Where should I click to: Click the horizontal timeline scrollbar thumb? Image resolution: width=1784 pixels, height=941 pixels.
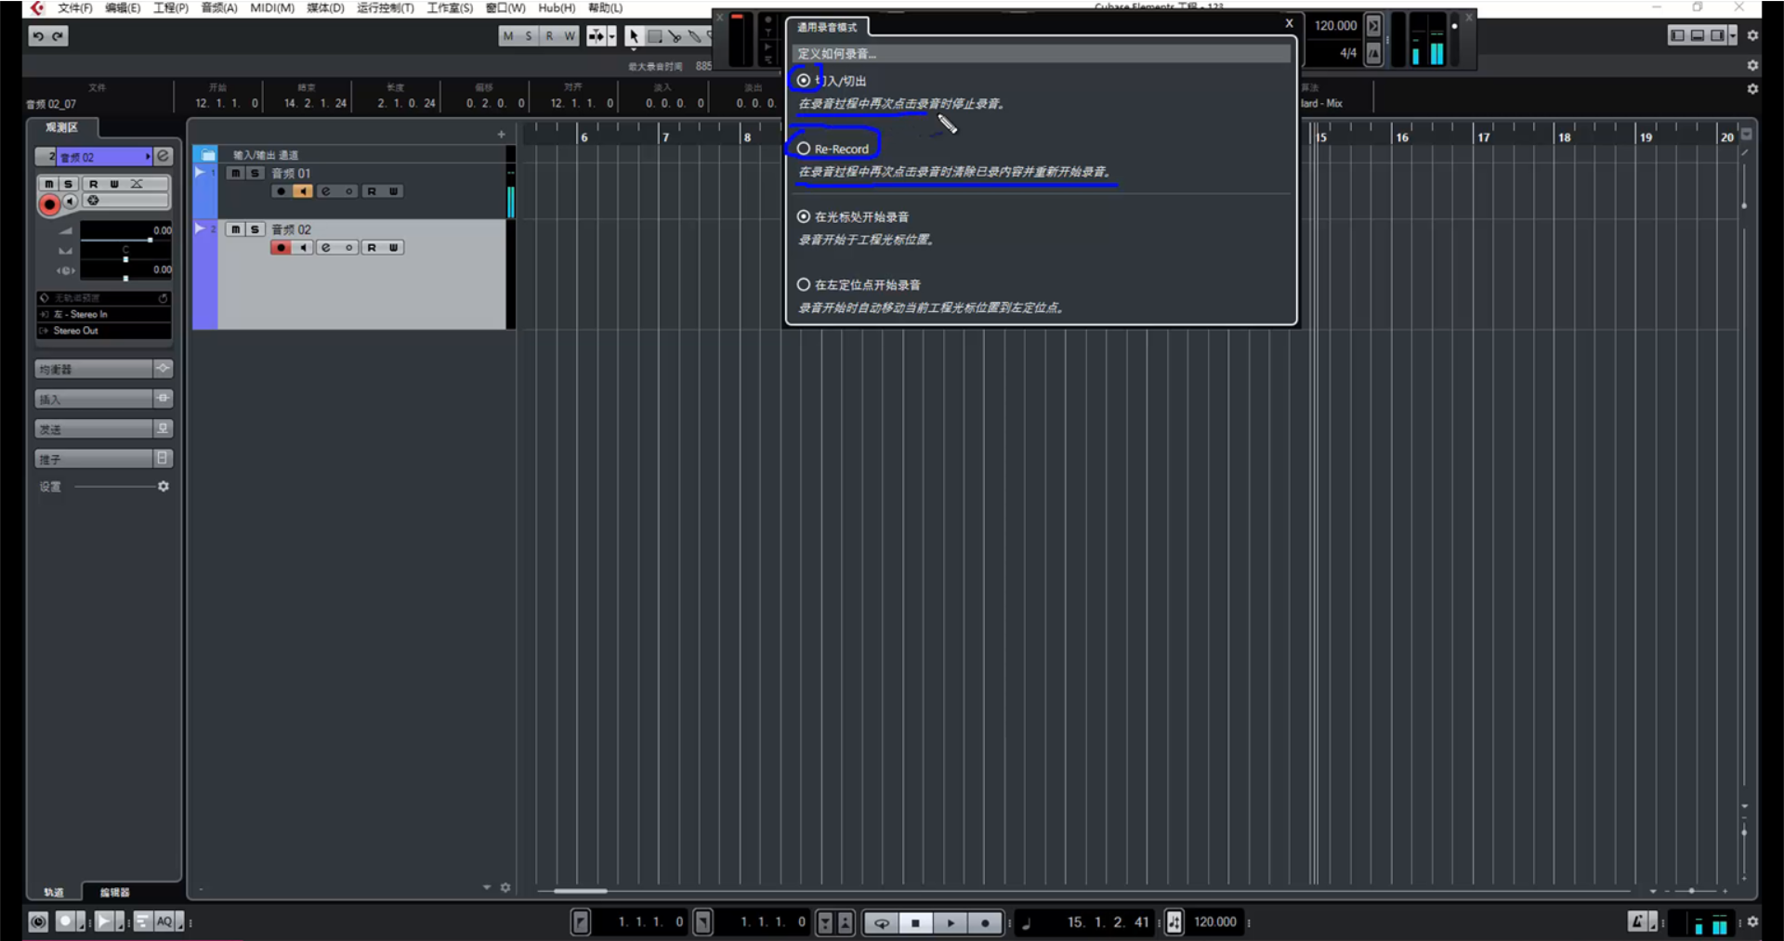[x=581, y=891]
